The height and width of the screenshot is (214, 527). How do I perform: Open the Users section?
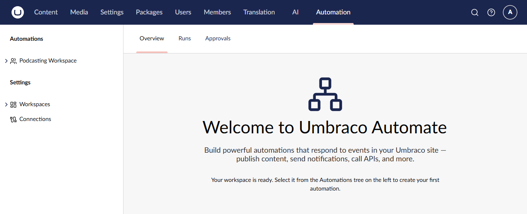point(183,12)
